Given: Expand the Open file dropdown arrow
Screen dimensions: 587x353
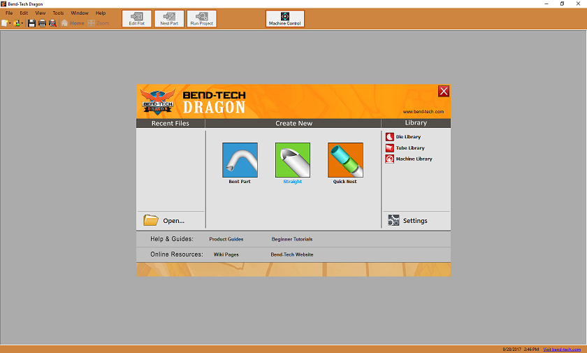Looking at the screenshot, I should pos(22,23).
